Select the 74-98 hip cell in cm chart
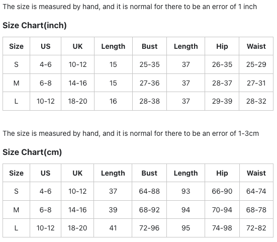Viewport: 277px width, 242px height. click(222, 228)
